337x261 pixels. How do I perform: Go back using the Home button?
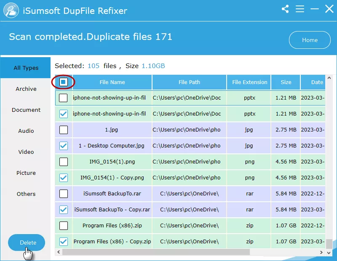pos(310,40)
